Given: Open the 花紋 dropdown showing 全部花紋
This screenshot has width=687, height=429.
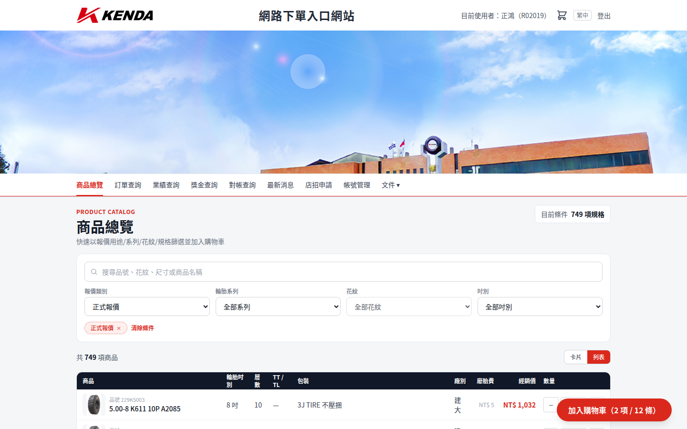Looking at the screenshot, I should pyautogui.click(x=409, y=306).
